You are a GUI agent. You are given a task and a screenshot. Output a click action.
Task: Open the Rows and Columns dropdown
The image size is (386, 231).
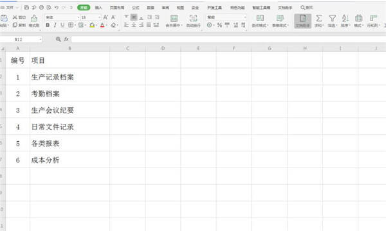coord(373,21)
